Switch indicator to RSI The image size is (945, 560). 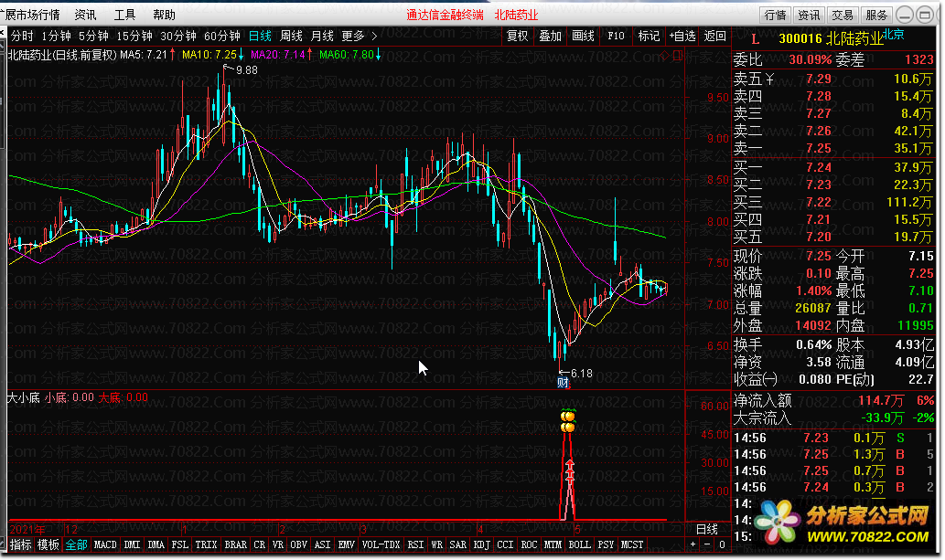[x=415, y=544]
